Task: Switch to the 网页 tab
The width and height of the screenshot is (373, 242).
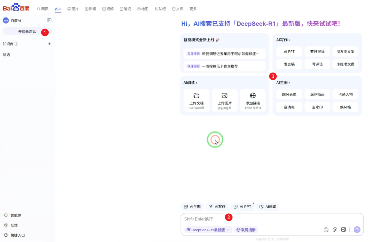Action: pos(43,9)
